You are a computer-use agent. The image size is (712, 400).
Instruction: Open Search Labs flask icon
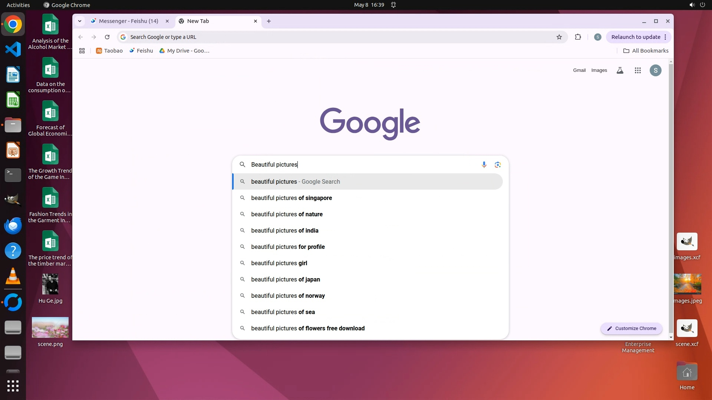click(620, 70)
